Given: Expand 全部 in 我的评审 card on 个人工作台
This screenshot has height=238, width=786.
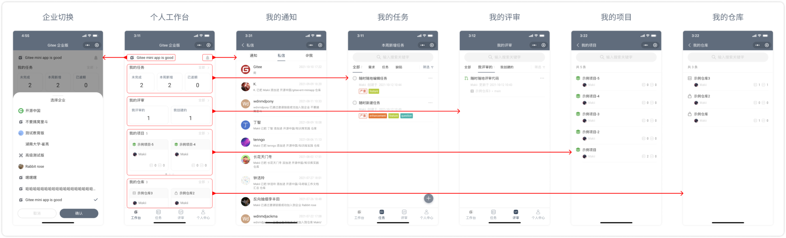Looking at the screenshot, I should [204, 100].
